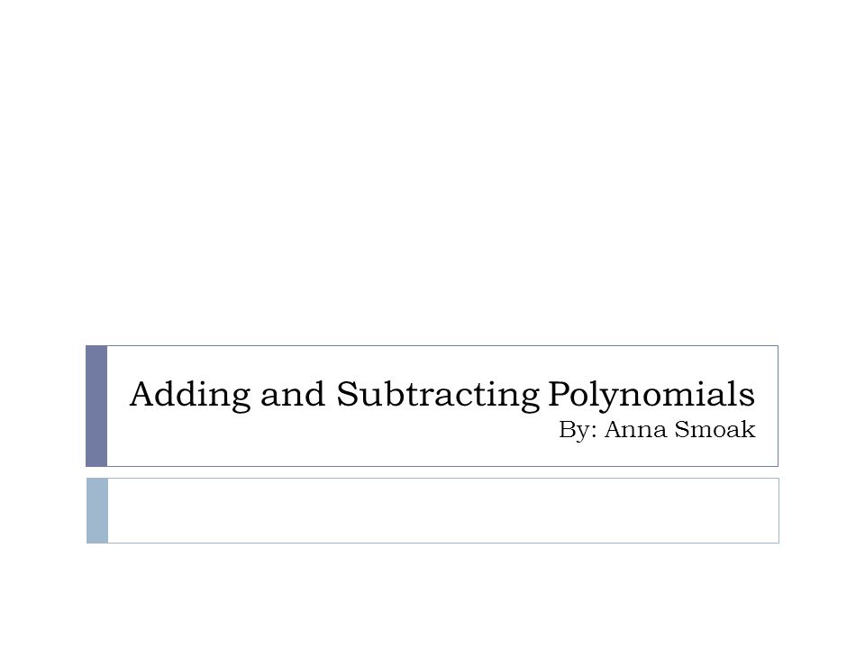This screenshot has width=865, height=649.
Task: Click the word "Subtracting" in the title
Action: pos(438,395)
